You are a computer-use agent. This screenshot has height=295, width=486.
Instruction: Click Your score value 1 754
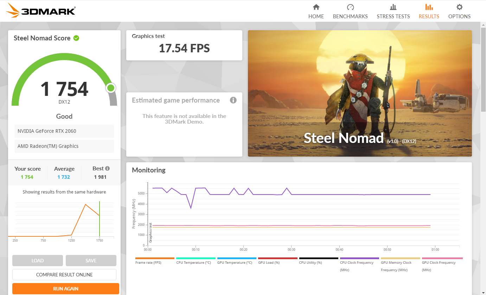click(x=27, y=177)
